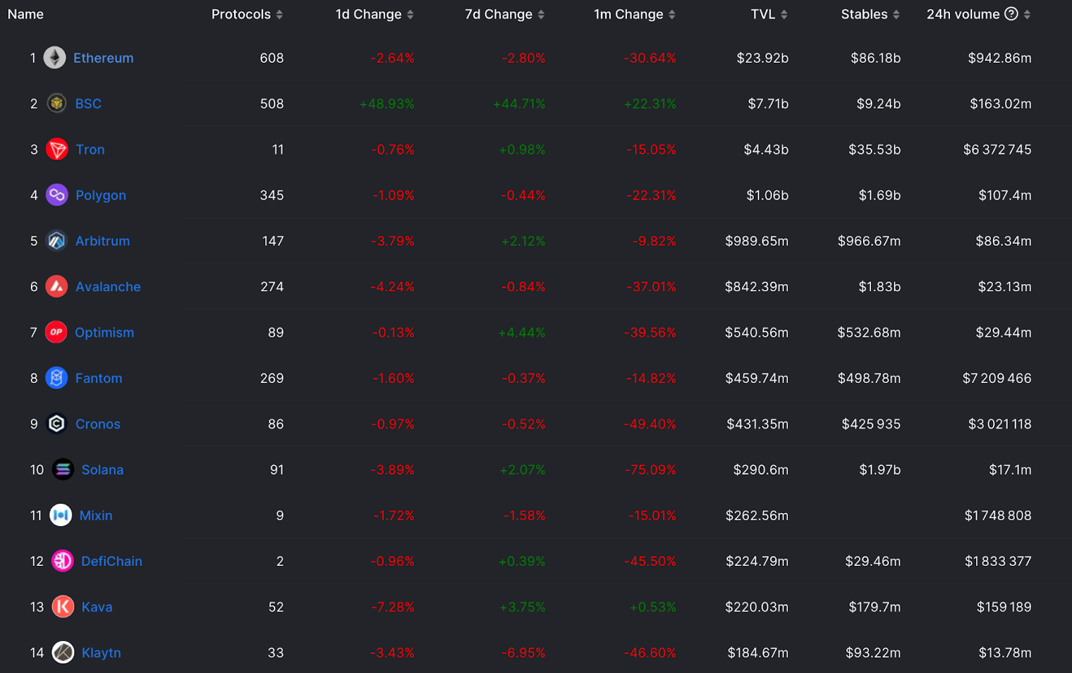The width and height of the screenshot is (1072, 673).
Task: Click Ethereum protocols count 608
Action: click(272, 58)
